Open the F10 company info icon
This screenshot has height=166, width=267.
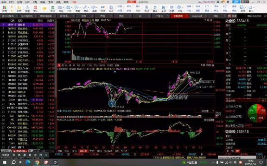(x=69, y=8)
